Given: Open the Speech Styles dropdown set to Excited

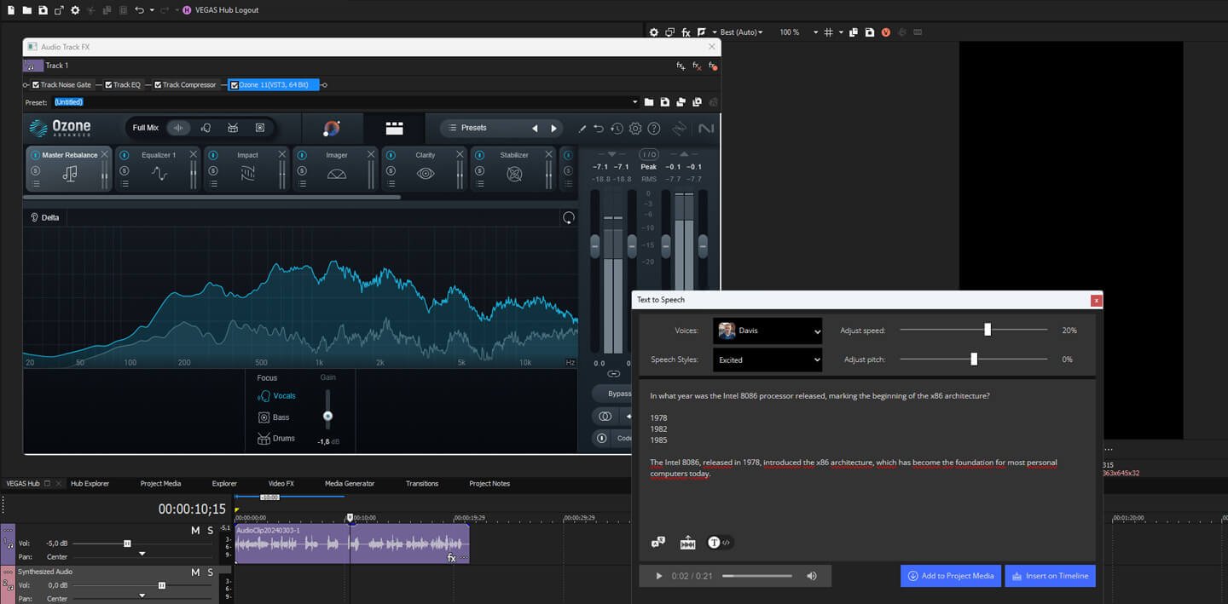Looking at the screenshot, I should [767, 360].
